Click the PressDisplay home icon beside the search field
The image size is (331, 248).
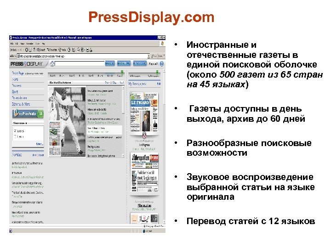(x=52, y=63)
